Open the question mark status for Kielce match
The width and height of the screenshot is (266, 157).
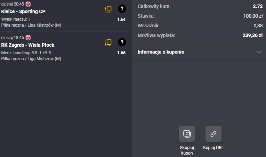coord(122,9)
